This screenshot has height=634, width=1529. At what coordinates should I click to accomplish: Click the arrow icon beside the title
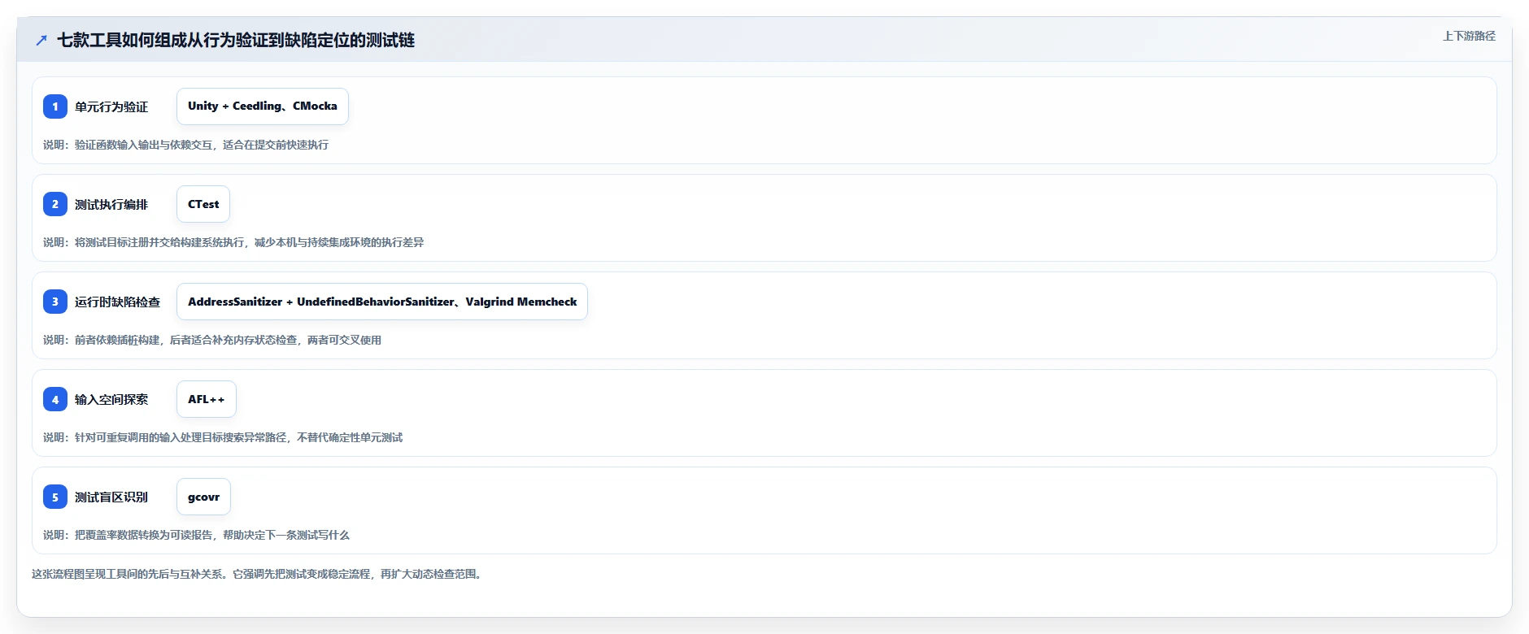41,40
